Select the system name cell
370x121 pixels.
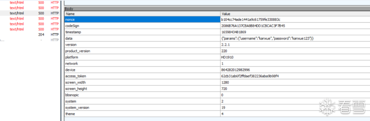[142, 101]
